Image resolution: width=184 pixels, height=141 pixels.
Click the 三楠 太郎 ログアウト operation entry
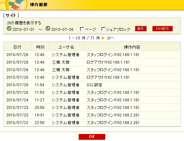(108, 62)
